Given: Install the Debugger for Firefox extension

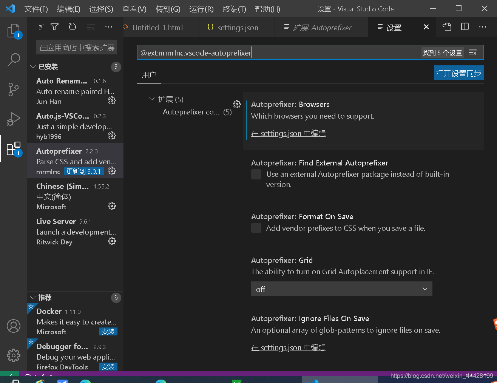Looking at the screenshot, I should (x=108, y=366).
